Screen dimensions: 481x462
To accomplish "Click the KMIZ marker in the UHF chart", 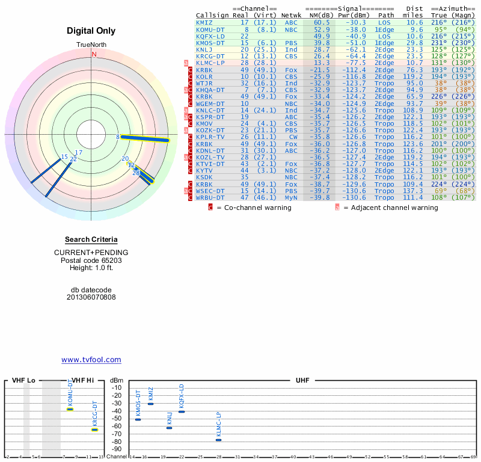I will tap(150, 404).
